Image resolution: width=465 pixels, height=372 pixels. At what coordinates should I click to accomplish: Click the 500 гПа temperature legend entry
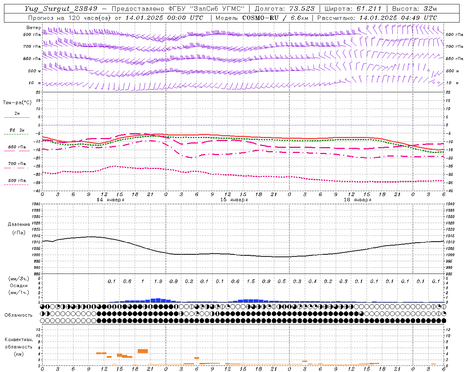coord(17,181)
